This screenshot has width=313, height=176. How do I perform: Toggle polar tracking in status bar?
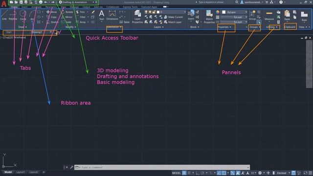pos(202,173)
